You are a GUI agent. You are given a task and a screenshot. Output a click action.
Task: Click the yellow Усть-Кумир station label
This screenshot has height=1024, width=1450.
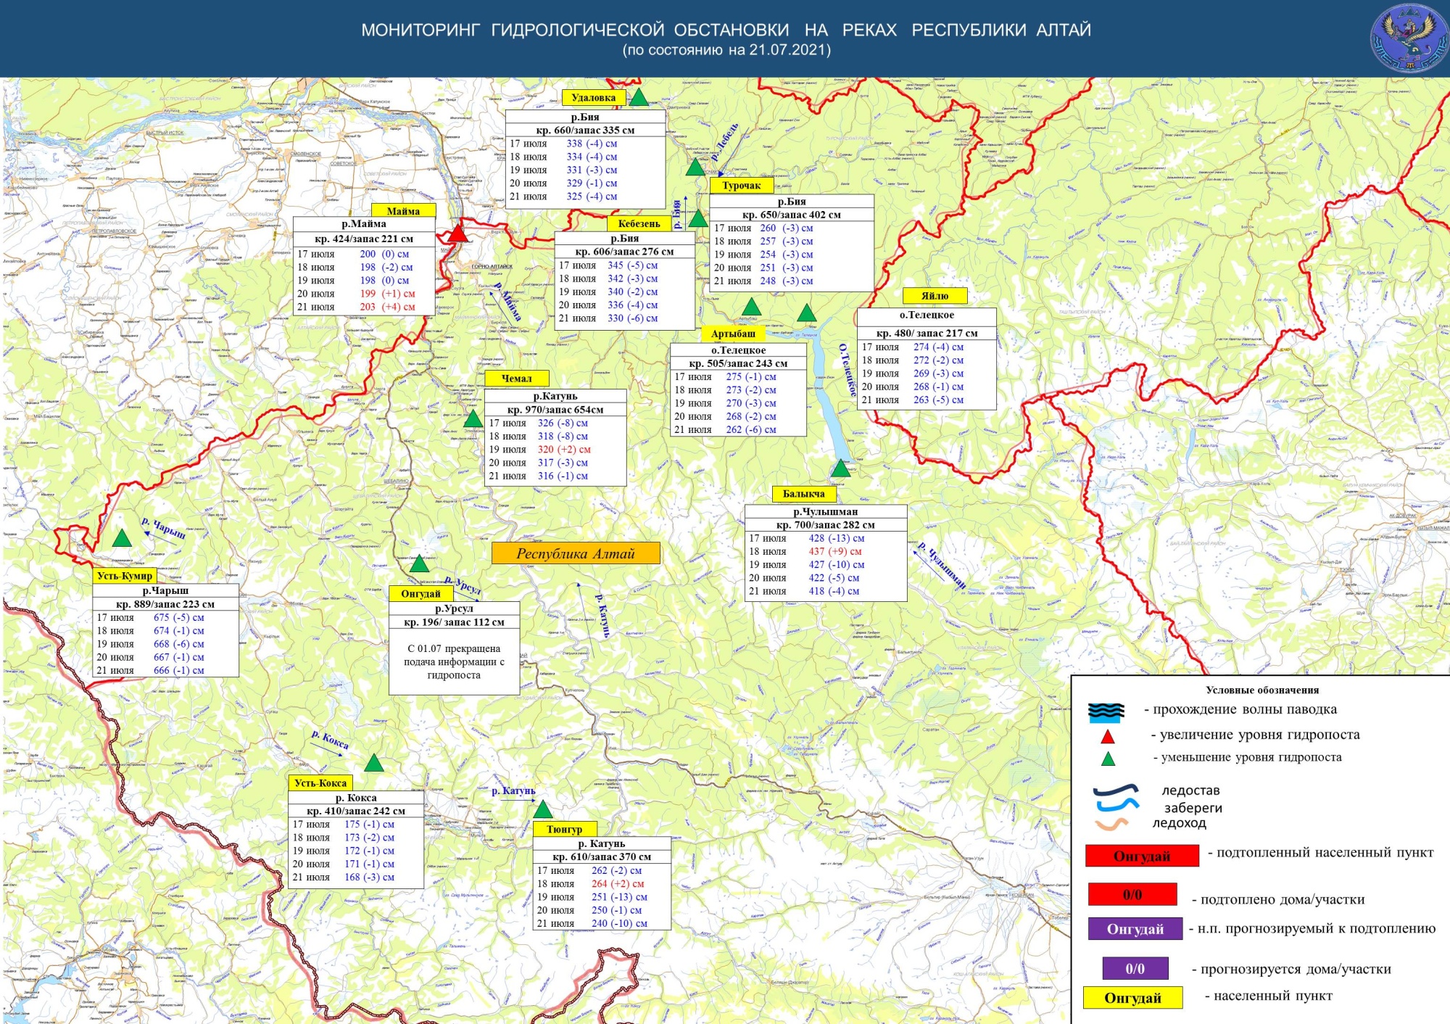click(x=125, y=576)
